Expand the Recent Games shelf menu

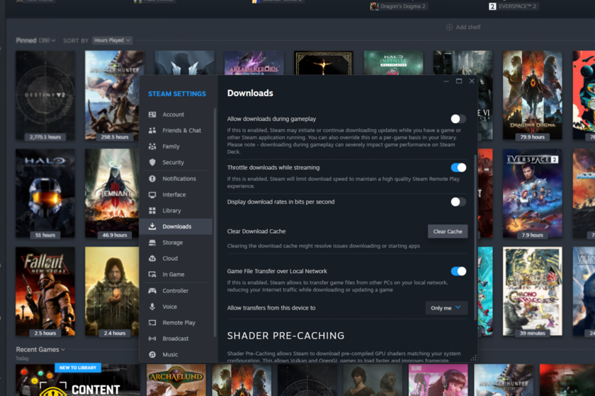pyautogui.click(x=63, y=349)
